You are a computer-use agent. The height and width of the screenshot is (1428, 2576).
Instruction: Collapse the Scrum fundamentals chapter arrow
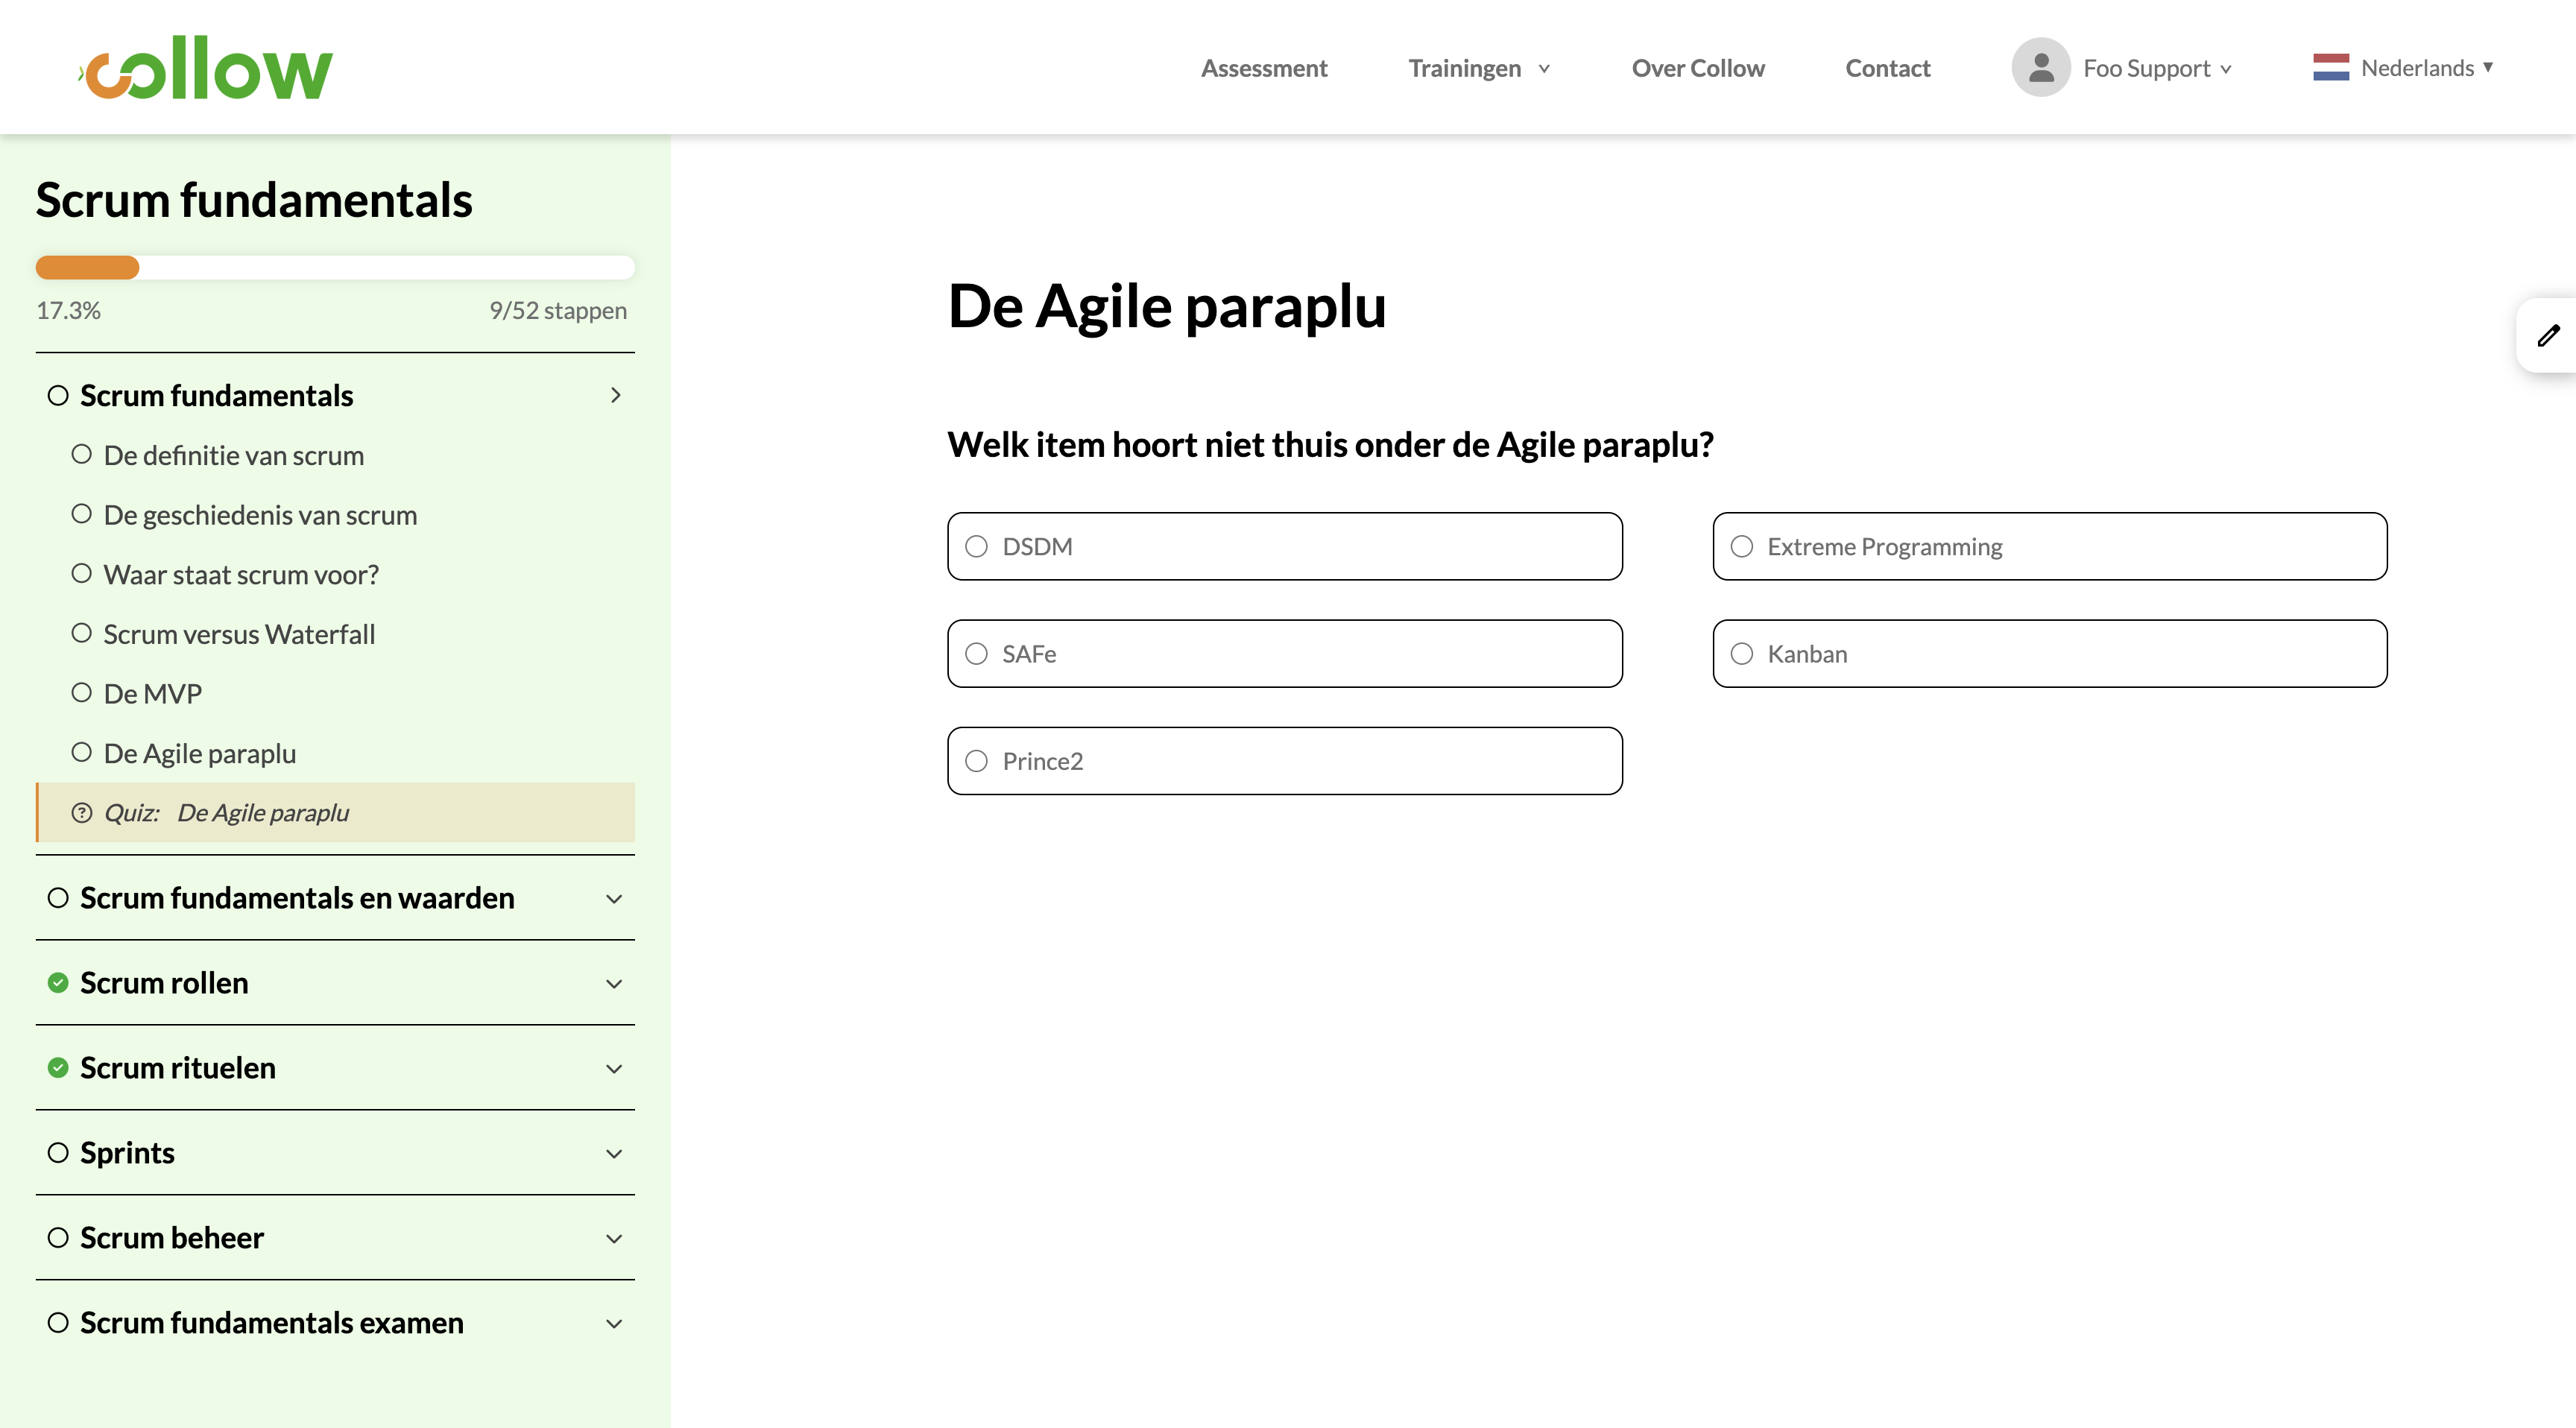point(615,395)
